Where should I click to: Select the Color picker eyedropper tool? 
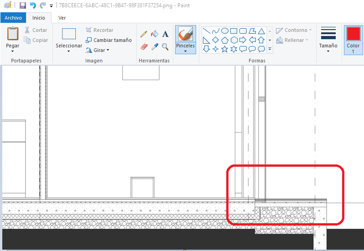[x=155, y=47]
